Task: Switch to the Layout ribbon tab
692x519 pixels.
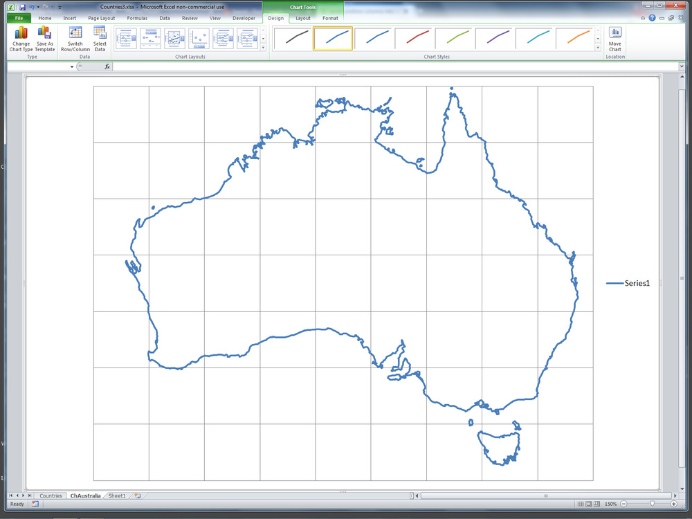Action: point(303,18)
